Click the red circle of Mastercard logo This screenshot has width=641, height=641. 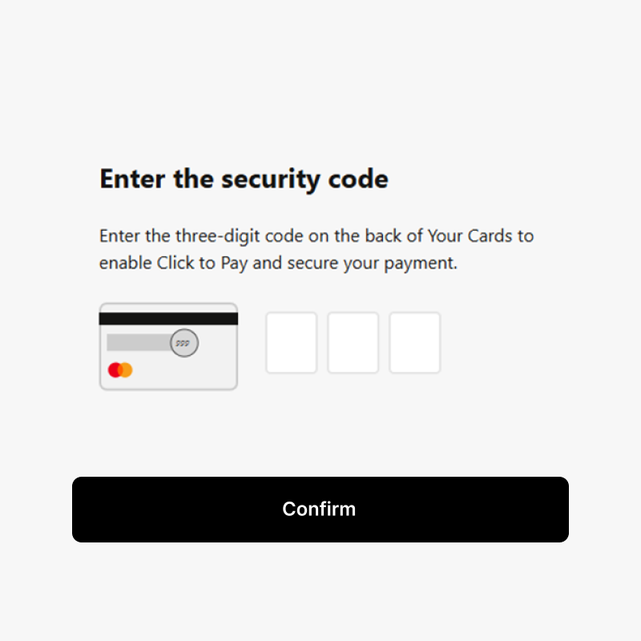115,369
